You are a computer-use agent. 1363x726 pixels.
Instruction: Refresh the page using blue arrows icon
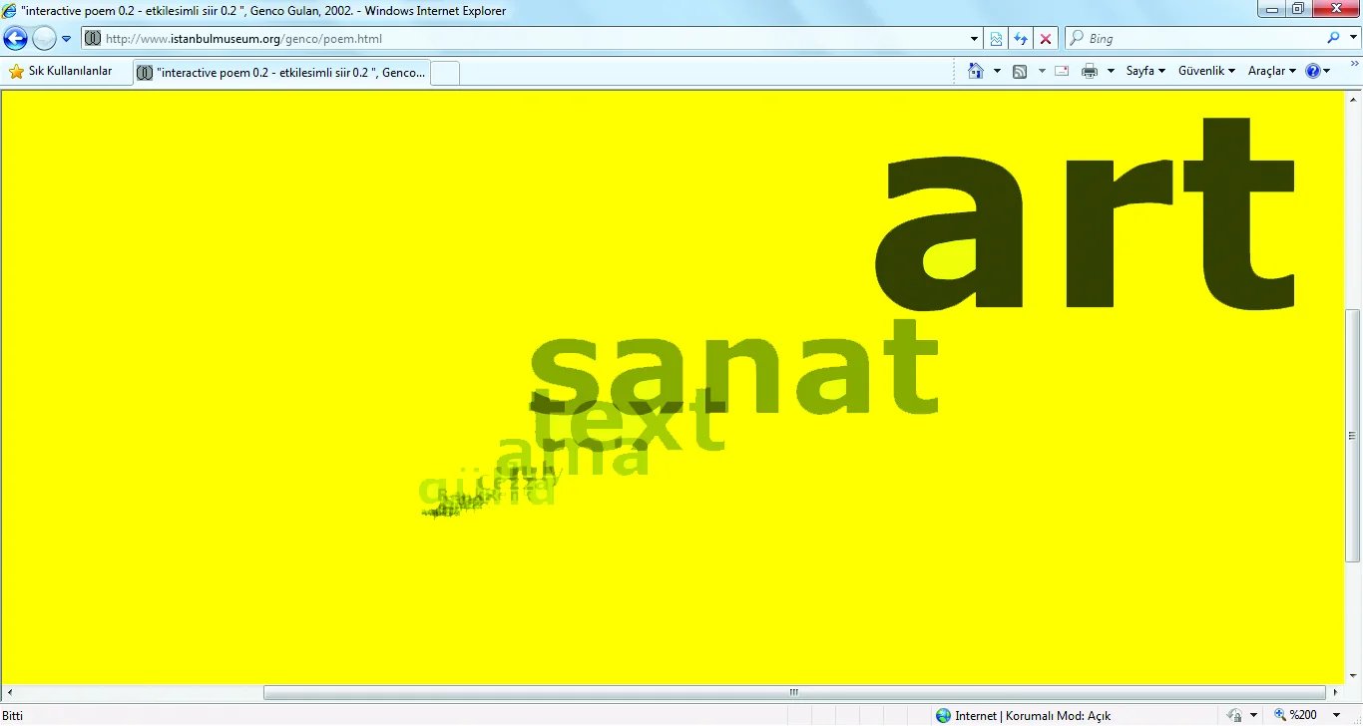tap(1021, 39)
